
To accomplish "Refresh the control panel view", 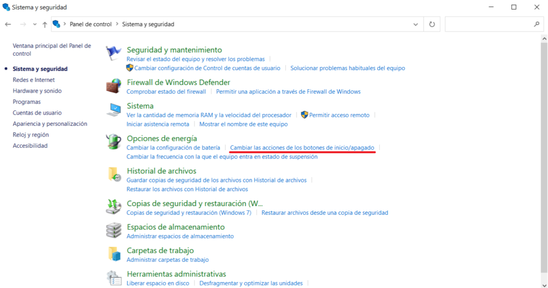I will click(432, 25).
